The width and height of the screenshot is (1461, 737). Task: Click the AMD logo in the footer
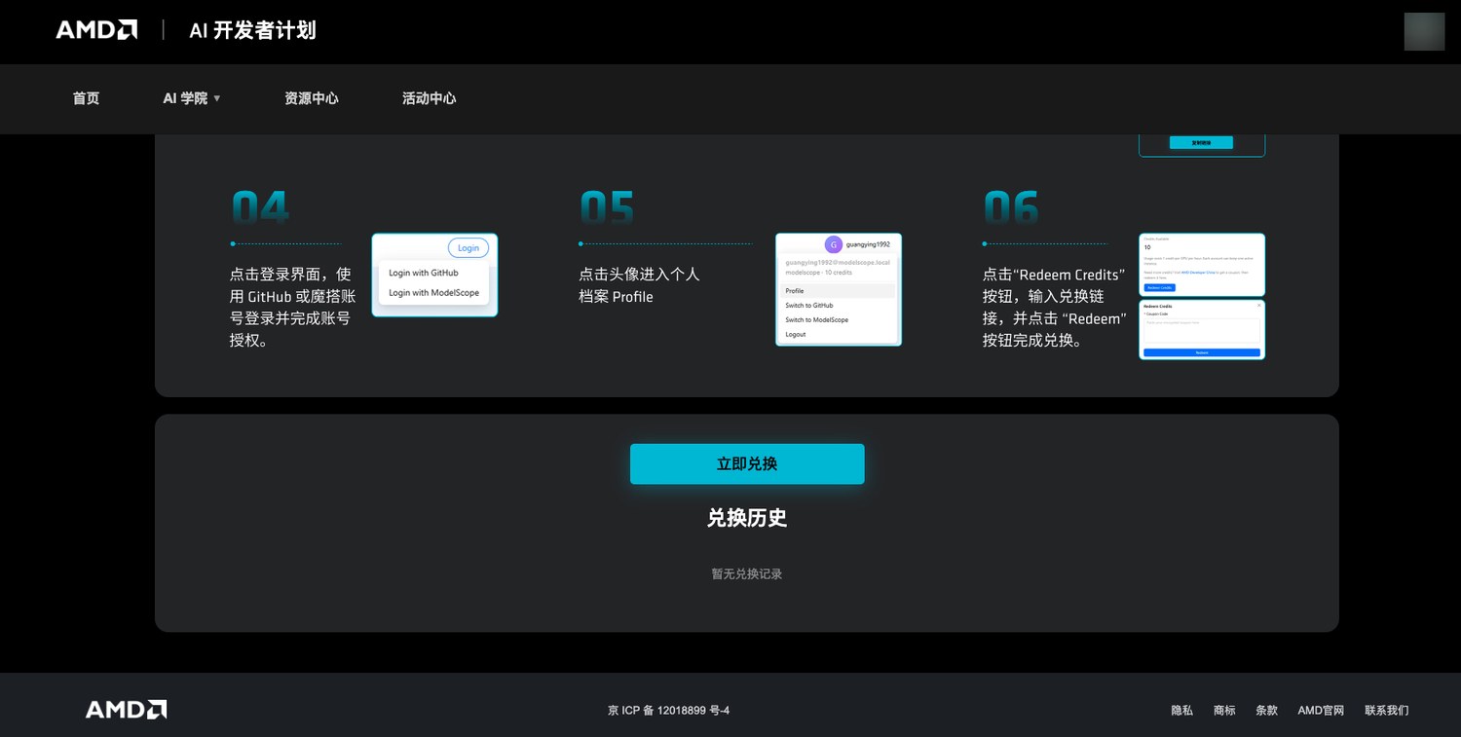pos(126,710)
